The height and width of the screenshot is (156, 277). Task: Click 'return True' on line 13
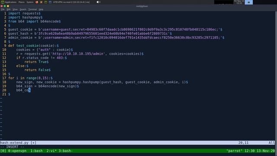(x=35, y=62)
